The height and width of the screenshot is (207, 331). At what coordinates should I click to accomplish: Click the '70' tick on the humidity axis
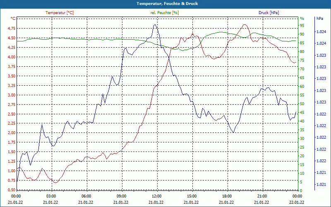302,69
